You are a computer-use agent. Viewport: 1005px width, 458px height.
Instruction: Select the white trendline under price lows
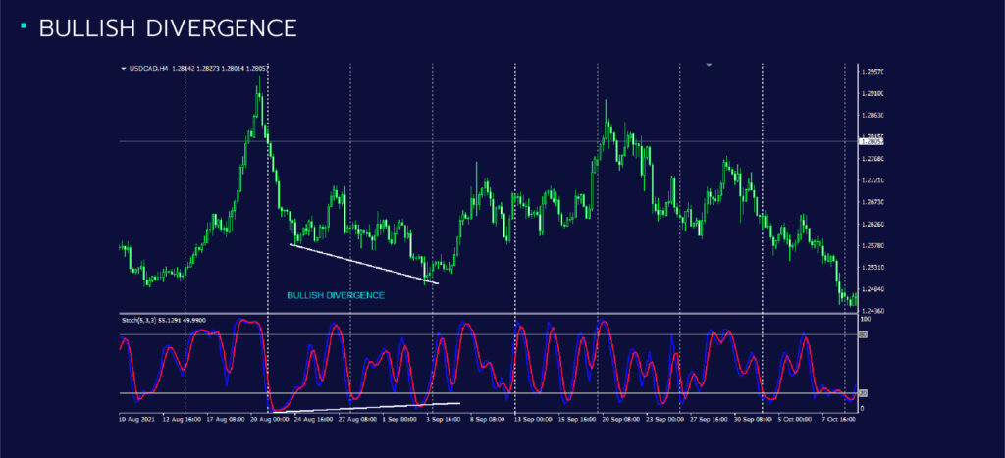coord(363,263)
